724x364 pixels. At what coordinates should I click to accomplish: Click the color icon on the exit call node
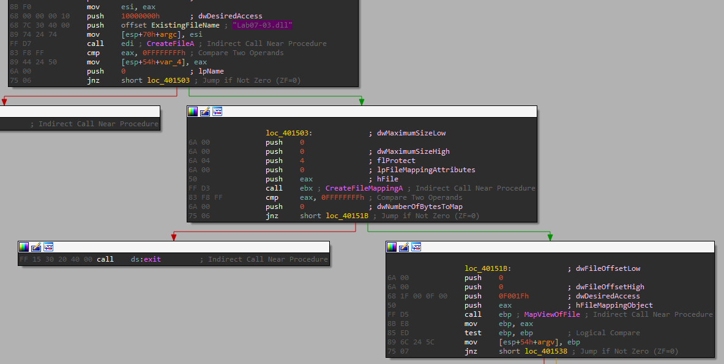tap(24, 247)
